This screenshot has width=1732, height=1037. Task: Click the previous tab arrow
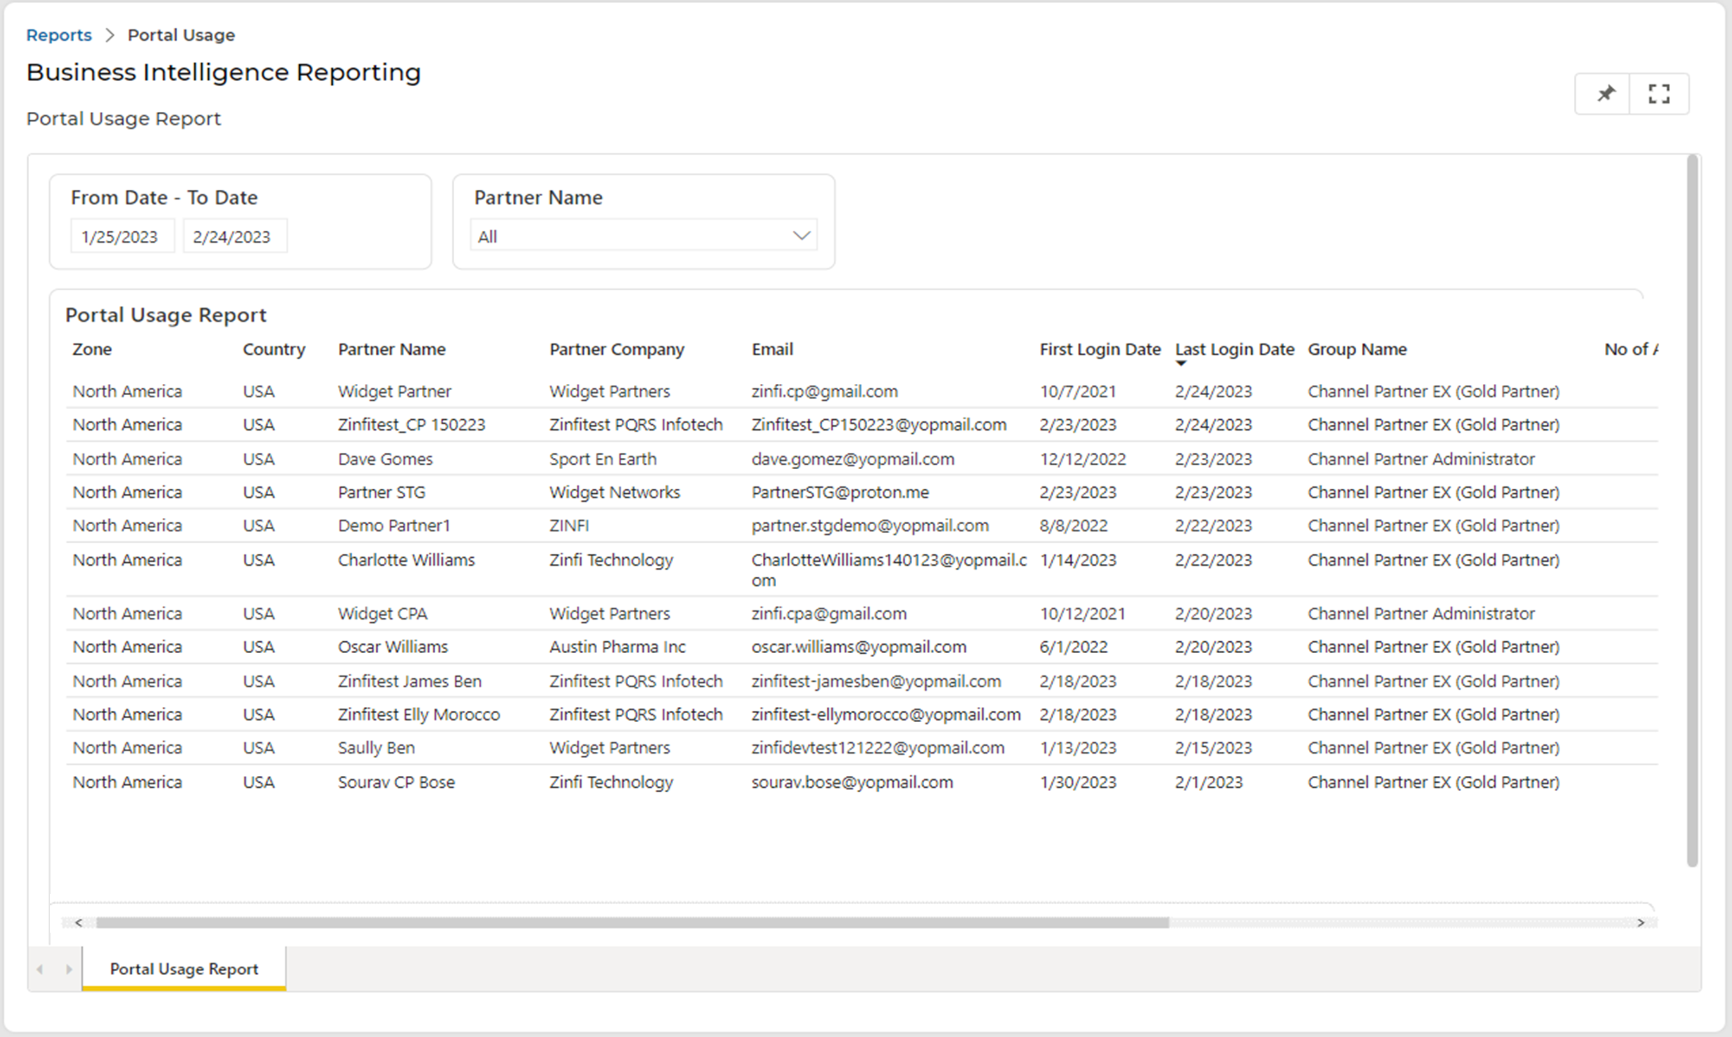pos(40,969)
